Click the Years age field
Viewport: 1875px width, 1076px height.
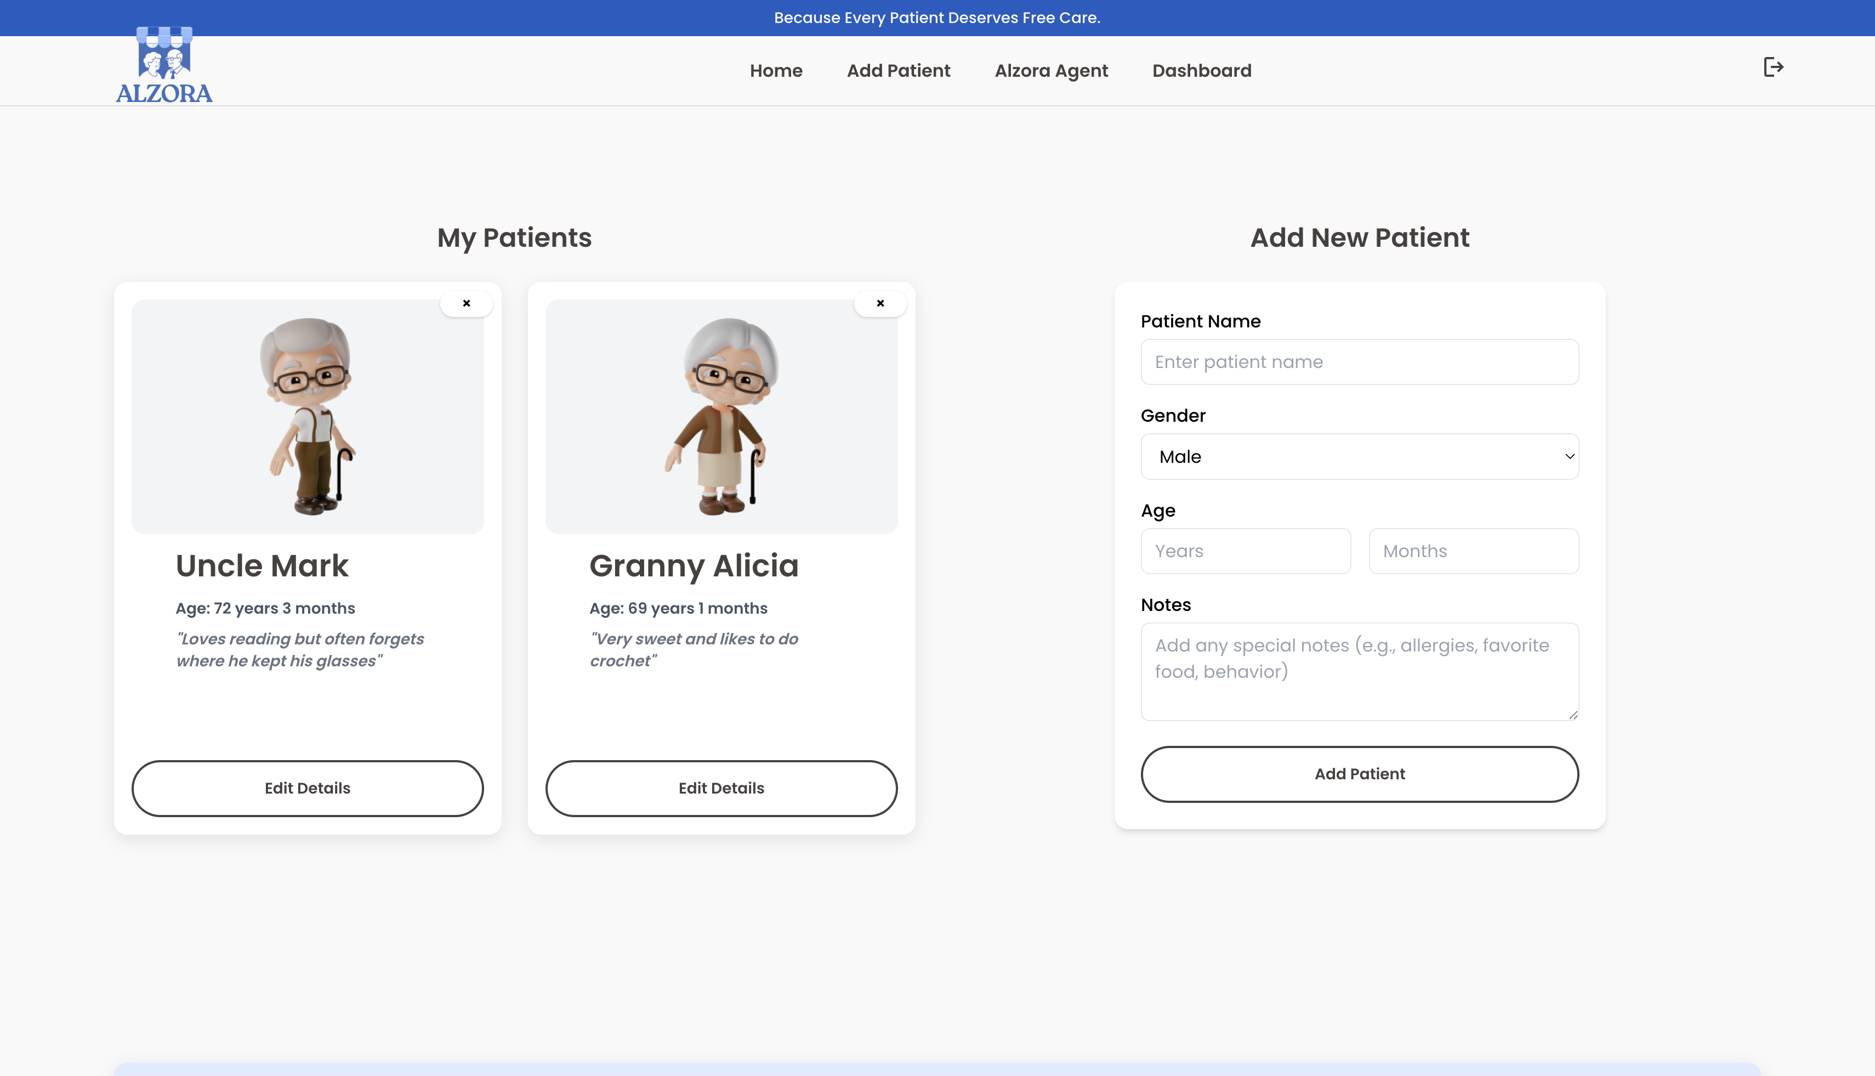pyautogui.click(x=1246, y=551)
